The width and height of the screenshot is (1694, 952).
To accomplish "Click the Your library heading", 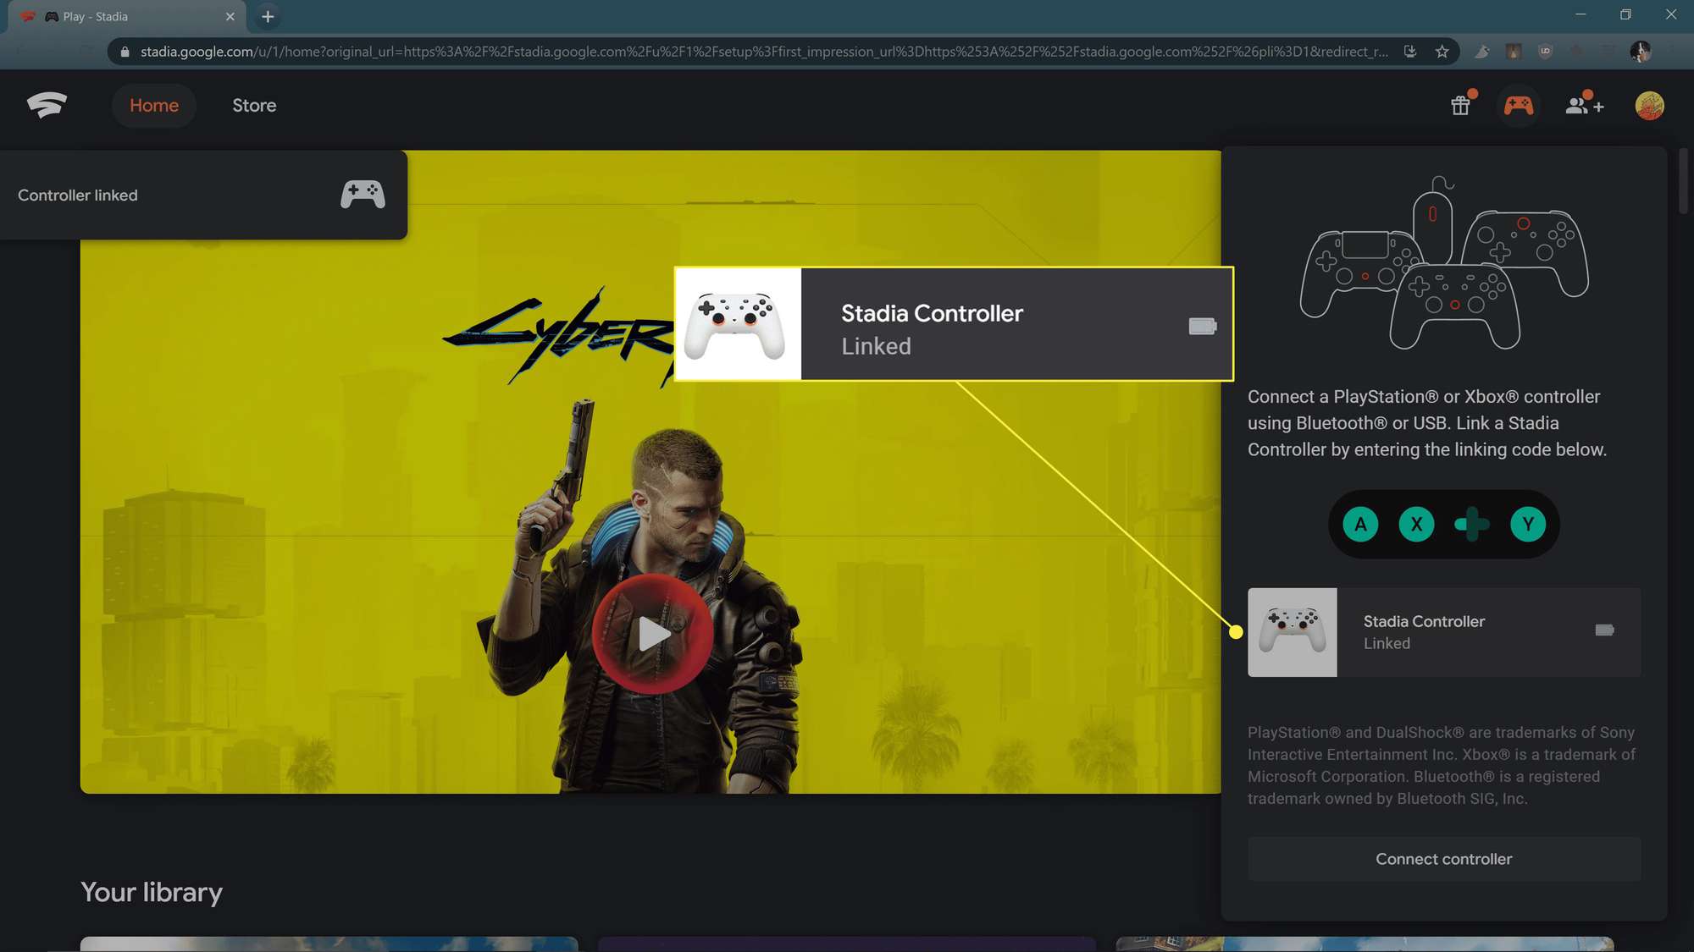I will [x=152, y=892].
